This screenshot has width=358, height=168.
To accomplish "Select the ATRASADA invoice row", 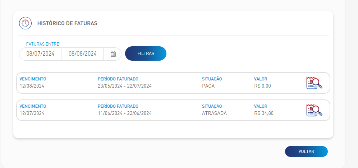I will click(x=173, y=110).
